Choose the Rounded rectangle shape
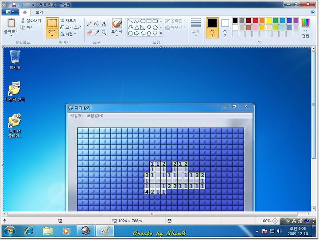Viewport: 319px width, 240px height. (155, 21)
